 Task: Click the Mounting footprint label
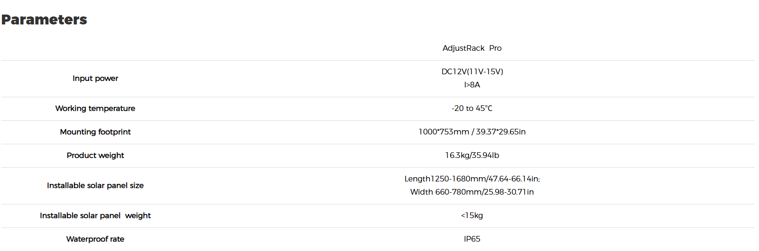(x=95, y=132)
